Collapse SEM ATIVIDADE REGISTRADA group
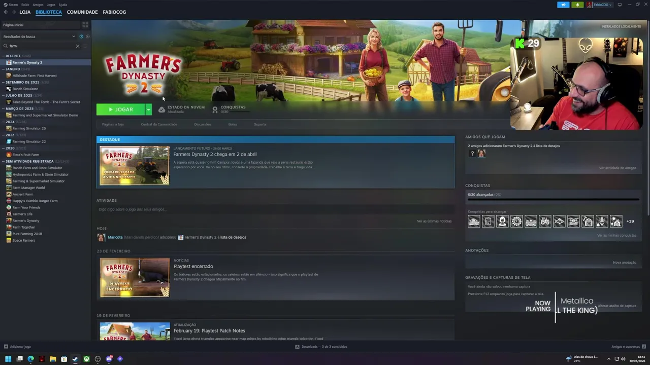Viewport: 650px width, 365px height. point(3,161)
